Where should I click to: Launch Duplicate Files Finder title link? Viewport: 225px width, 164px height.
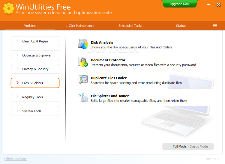click(109, 78)
